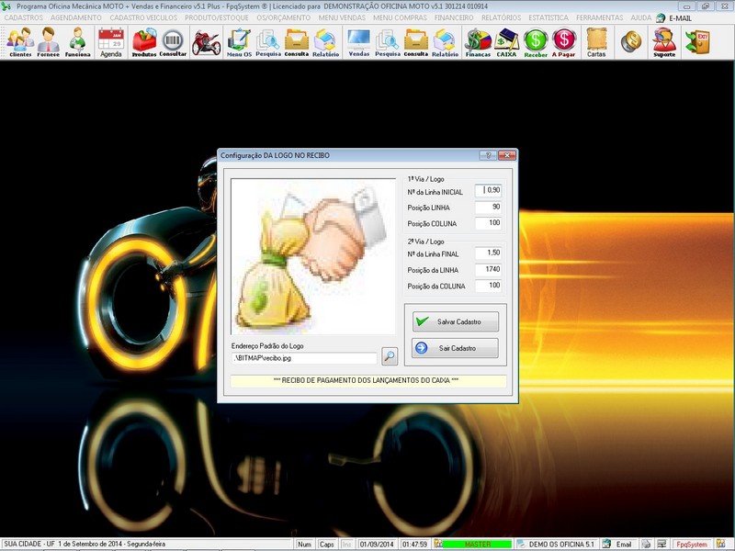This screenshot has height=551, width=735.
Task: Open the Finanças money icon
Action: (x=478, y=41)
